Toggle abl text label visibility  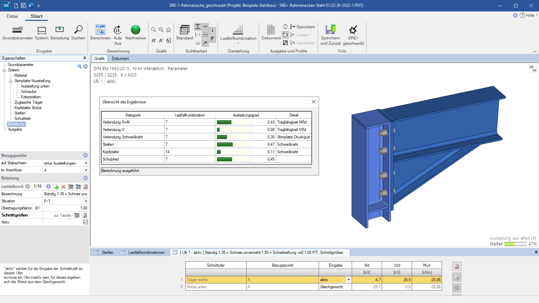(205, 35)
